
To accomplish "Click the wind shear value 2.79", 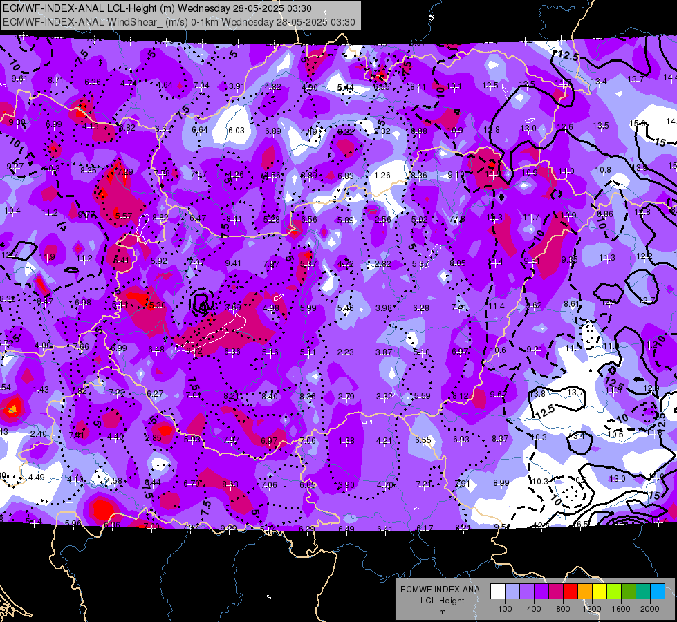I will (346, 396).
